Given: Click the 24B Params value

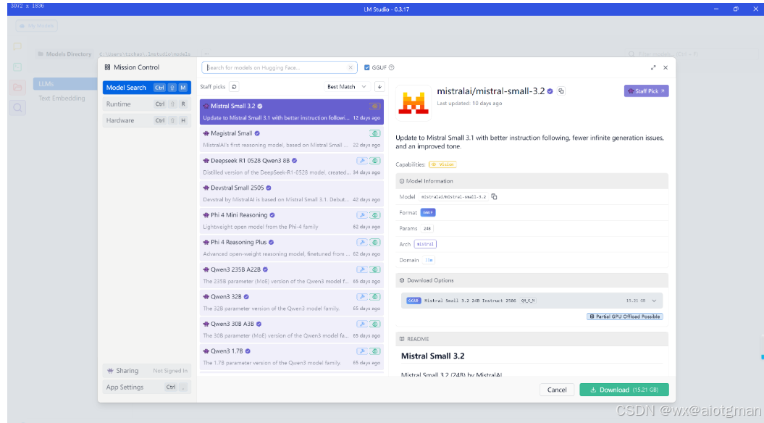Looking at the screenshot, I should click(x=427, y=229).
